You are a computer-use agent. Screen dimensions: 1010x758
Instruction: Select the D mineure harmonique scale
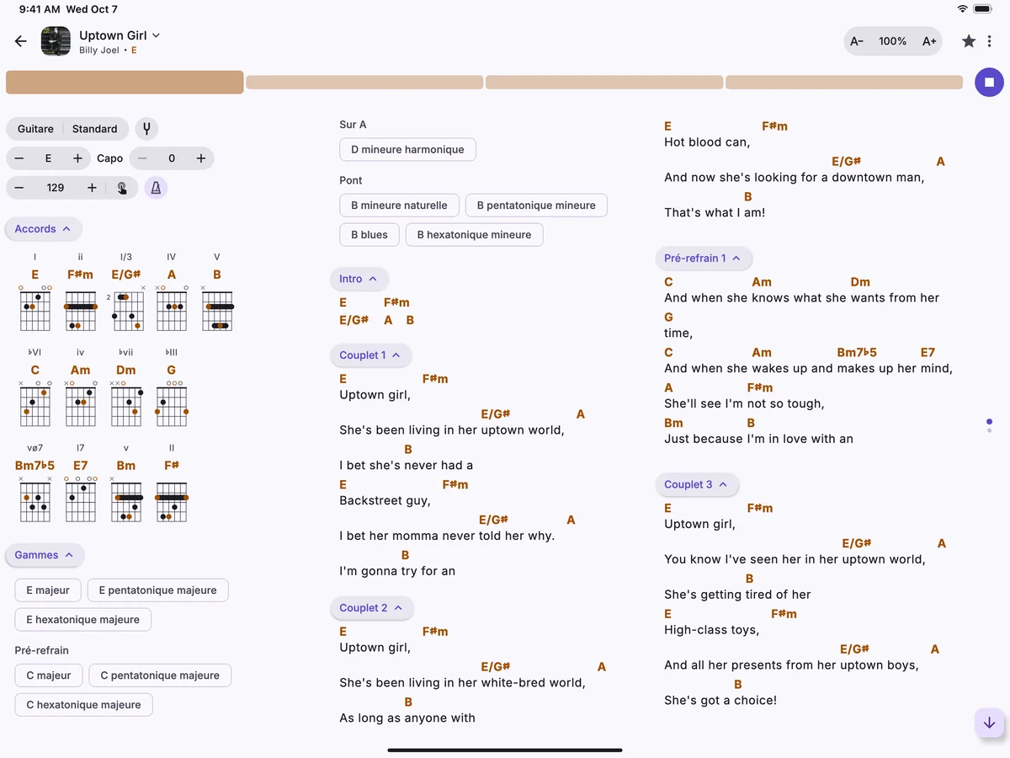pos(407,150)
